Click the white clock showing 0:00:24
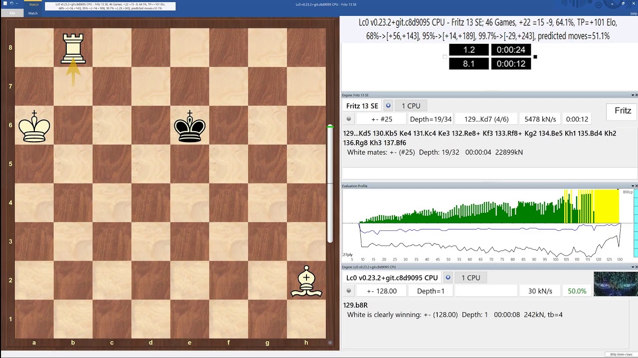Screen dimensions: 638x358 pos(511,50)
